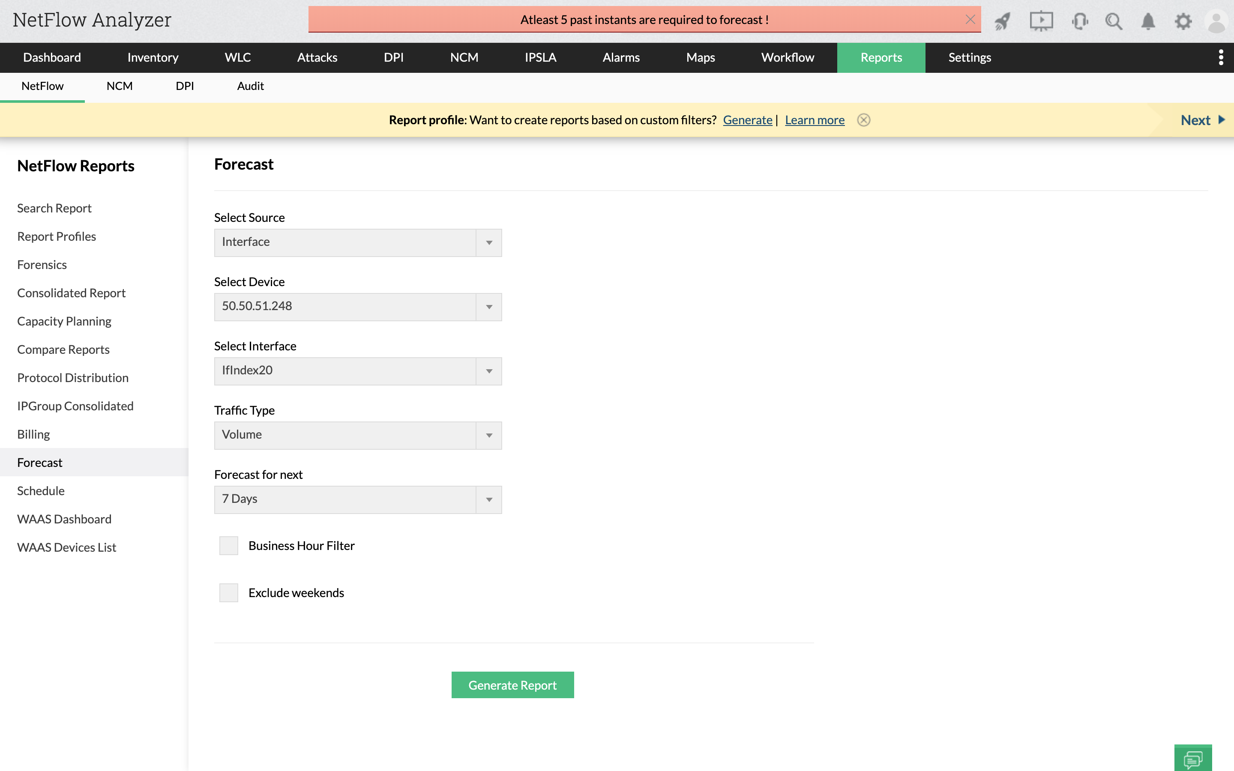
Task: Open the chat icon at bottom right
Action: 1193,759
